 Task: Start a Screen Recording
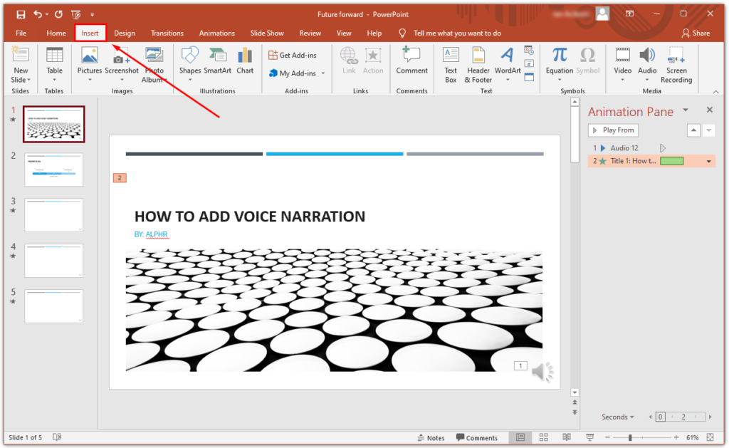(676, 65)
